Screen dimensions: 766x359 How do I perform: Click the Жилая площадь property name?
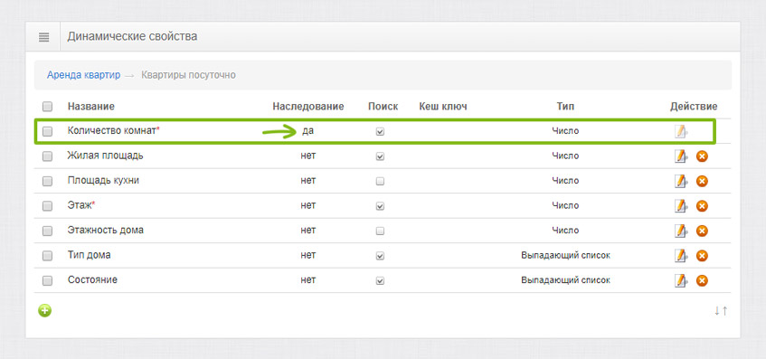point(106,156)
